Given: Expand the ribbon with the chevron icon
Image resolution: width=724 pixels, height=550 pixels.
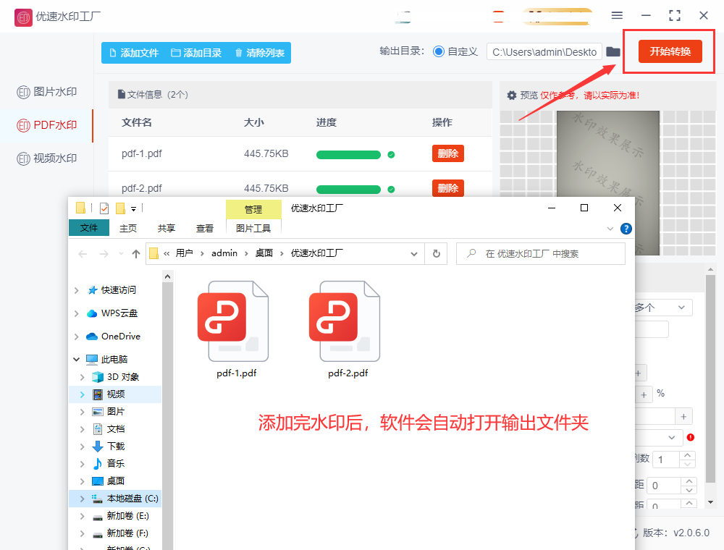Looking at the screenshot, I should (x=610, y=229).
